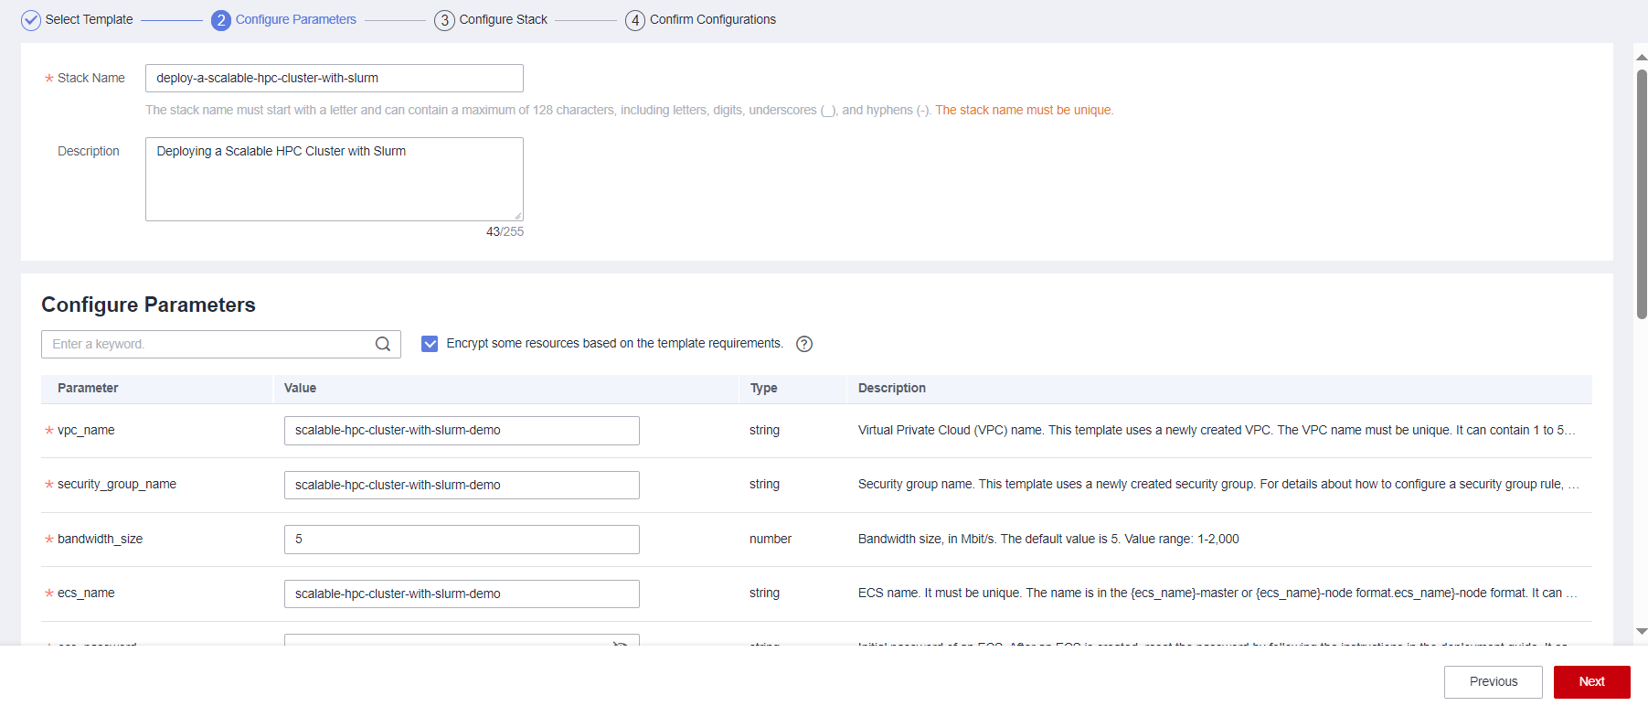Focus the Stack Name input field
Image resolution: width=1648 pixels, height=706 pixels.
[335, 78]
